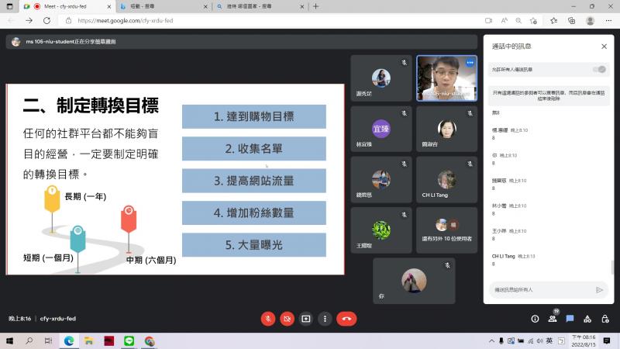This screenshot has width=620, height=349.
Task: Open options on presenter video tile
Action: click(x=470, y=63)
